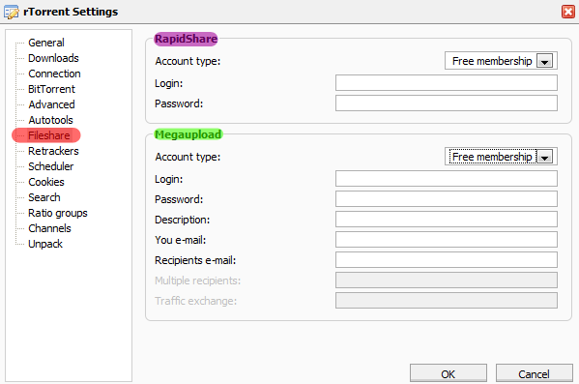Open the Ratio groups section
The width and height of the screenshot is (579, 384).
click(x=58, y=213)
